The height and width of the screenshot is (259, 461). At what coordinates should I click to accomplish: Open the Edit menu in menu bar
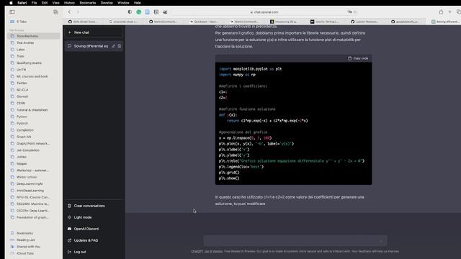pyautogui.click(x=45, y=3)
